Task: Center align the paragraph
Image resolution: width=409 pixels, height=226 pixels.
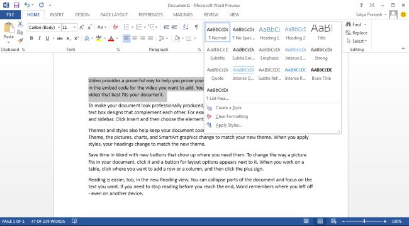Action: pyautogui.click(x=135, y=38)
